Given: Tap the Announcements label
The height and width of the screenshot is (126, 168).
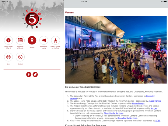Looking at the screenshot, I should point(44,47).
